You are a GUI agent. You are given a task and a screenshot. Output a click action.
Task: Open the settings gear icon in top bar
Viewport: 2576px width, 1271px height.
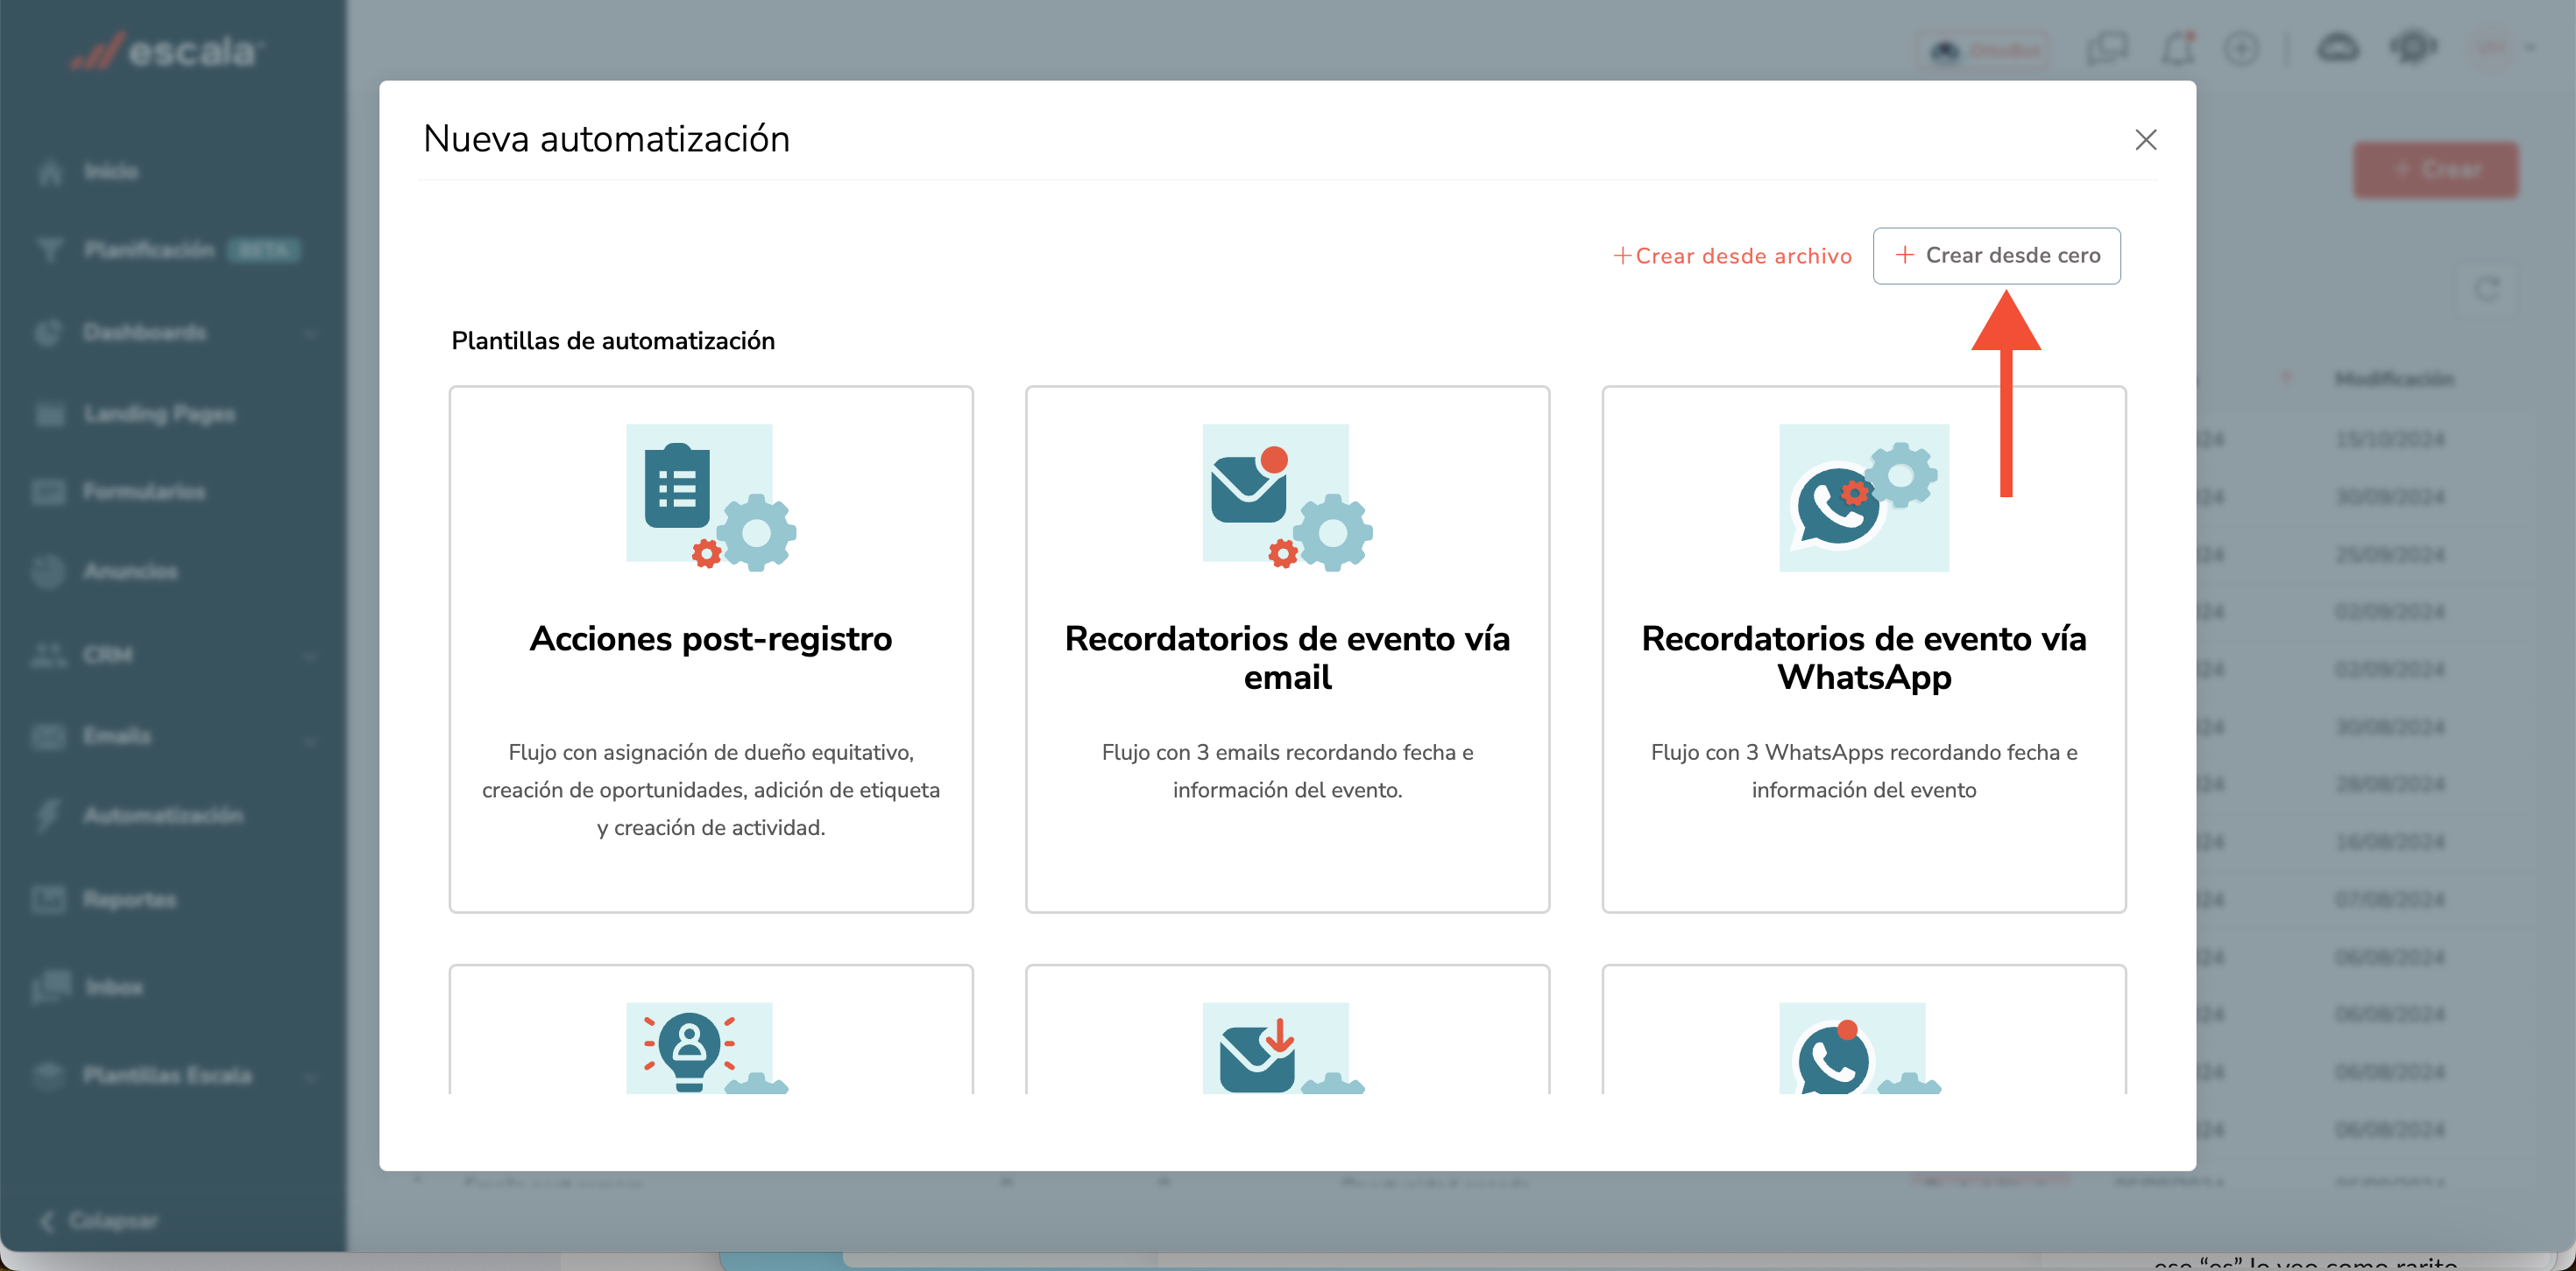2413,47
